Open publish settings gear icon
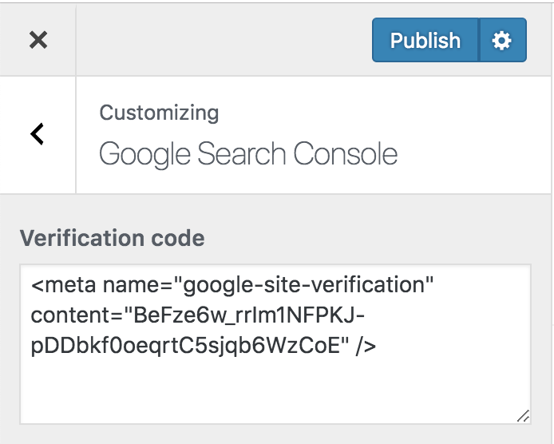The width and height of the screenshot is (554, 444). tap(502, 40)
